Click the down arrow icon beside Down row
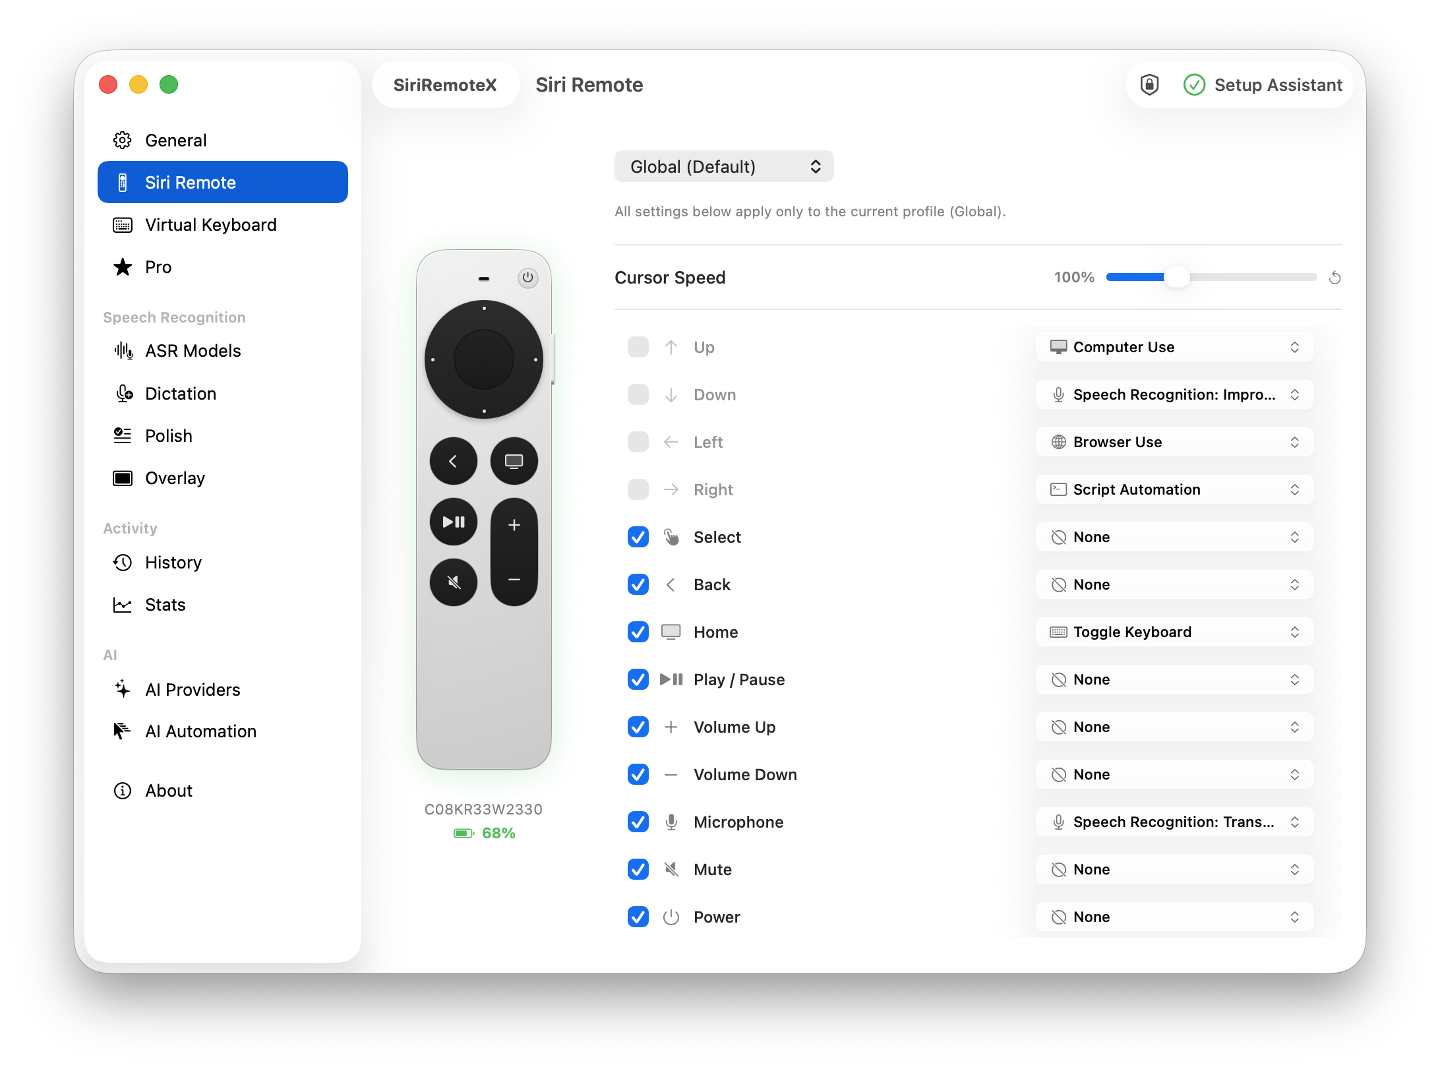 (671, 395)
